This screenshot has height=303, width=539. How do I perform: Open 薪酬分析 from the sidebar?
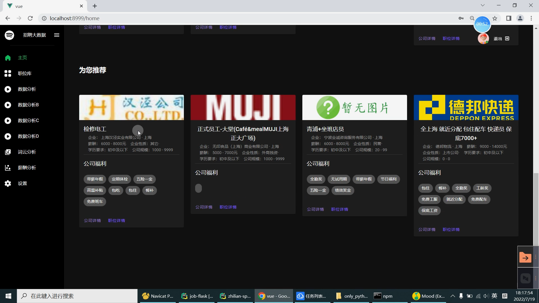tap(8, 168)
